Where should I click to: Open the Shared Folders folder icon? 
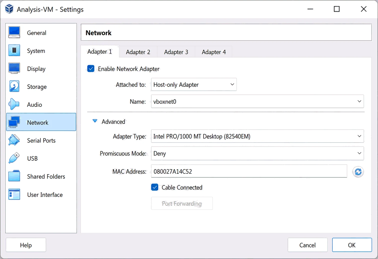pyautogui.click(x=14, y=176)
